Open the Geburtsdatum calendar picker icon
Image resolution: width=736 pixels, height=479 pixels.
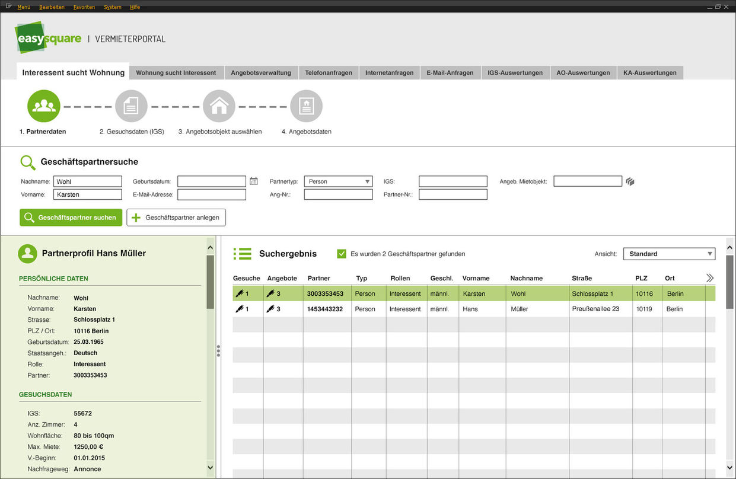point(254,181)
